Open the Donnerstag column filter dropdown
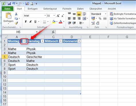Image resolution: width=136 pixels, height=106 pixels. pyautogui.click(x=79, y=41)
